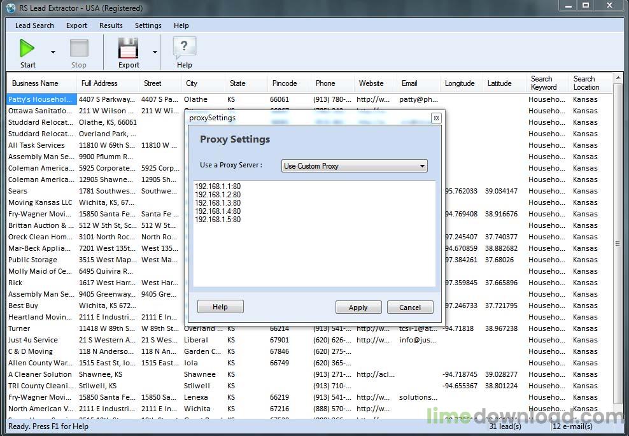629x436 pixels.
Task: Click the RS Lead Extractor globe icon
Action: point(10,8)
